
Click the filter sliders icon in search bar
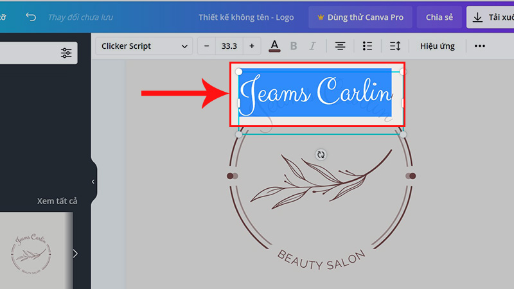[66, 53]
